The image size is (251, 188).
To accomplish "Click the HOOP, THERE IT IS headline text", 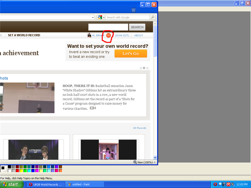I will (79, 86).
